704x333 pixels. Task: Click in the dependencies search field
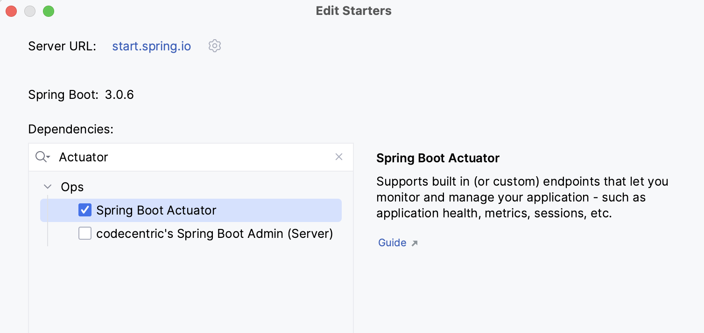click(191, 157)
